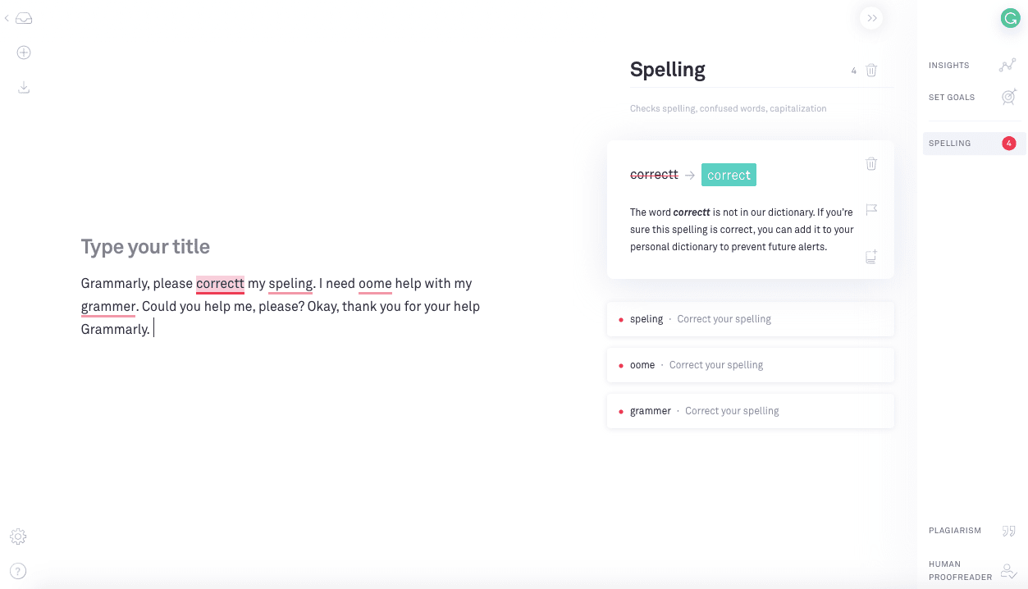Open the settings gear icon
This screenshot has height=589, width=1028.
point(18,536)
